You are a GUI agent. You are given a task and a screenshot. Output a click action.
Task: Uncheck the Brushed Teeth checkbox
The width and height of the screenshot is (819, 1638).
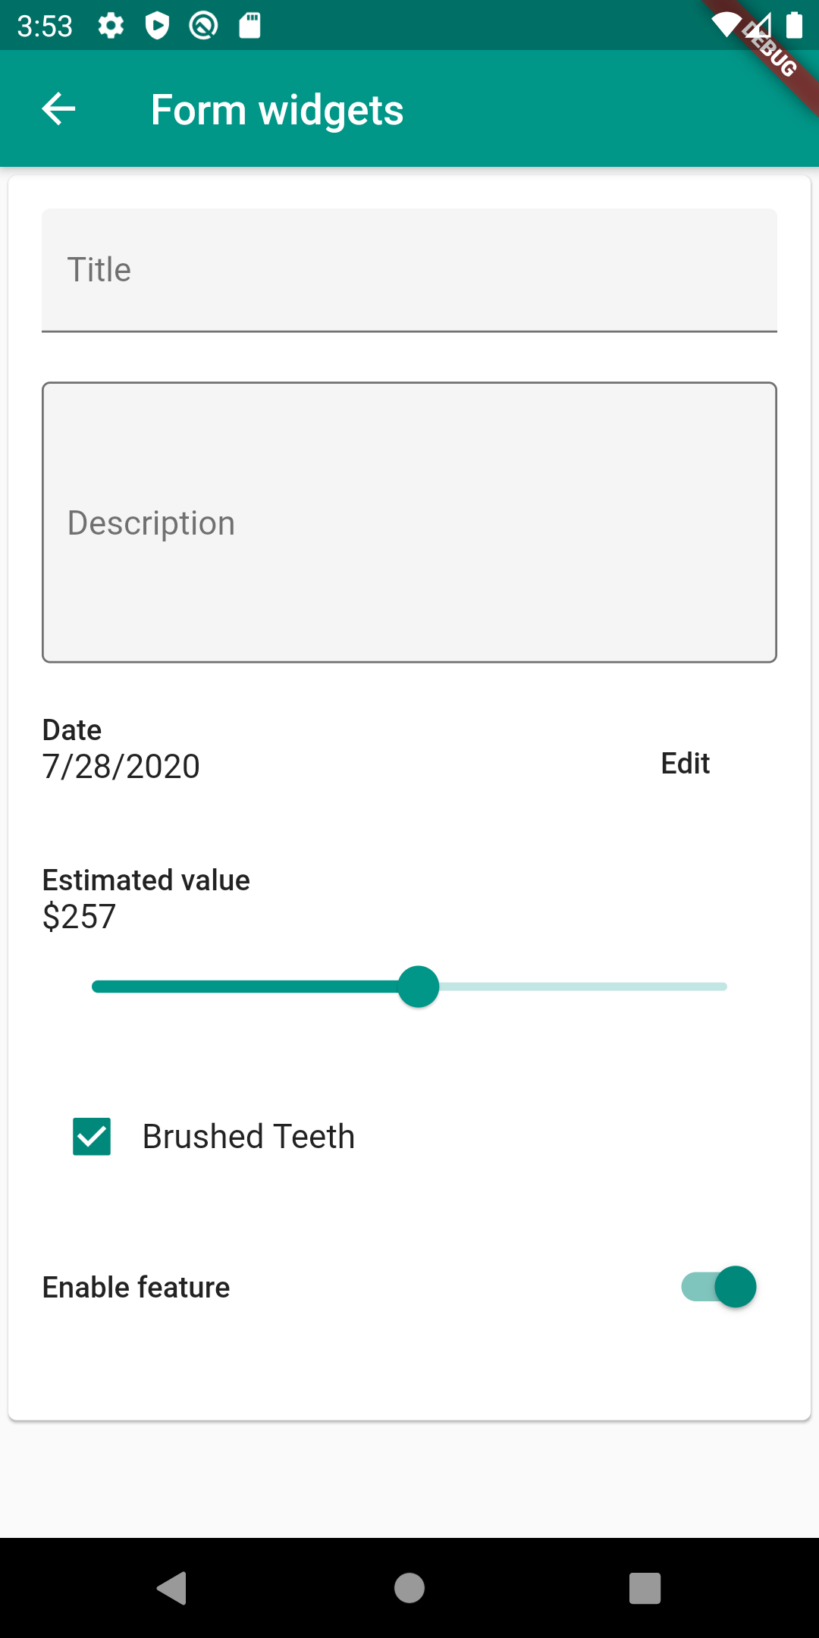point(92,1137)
